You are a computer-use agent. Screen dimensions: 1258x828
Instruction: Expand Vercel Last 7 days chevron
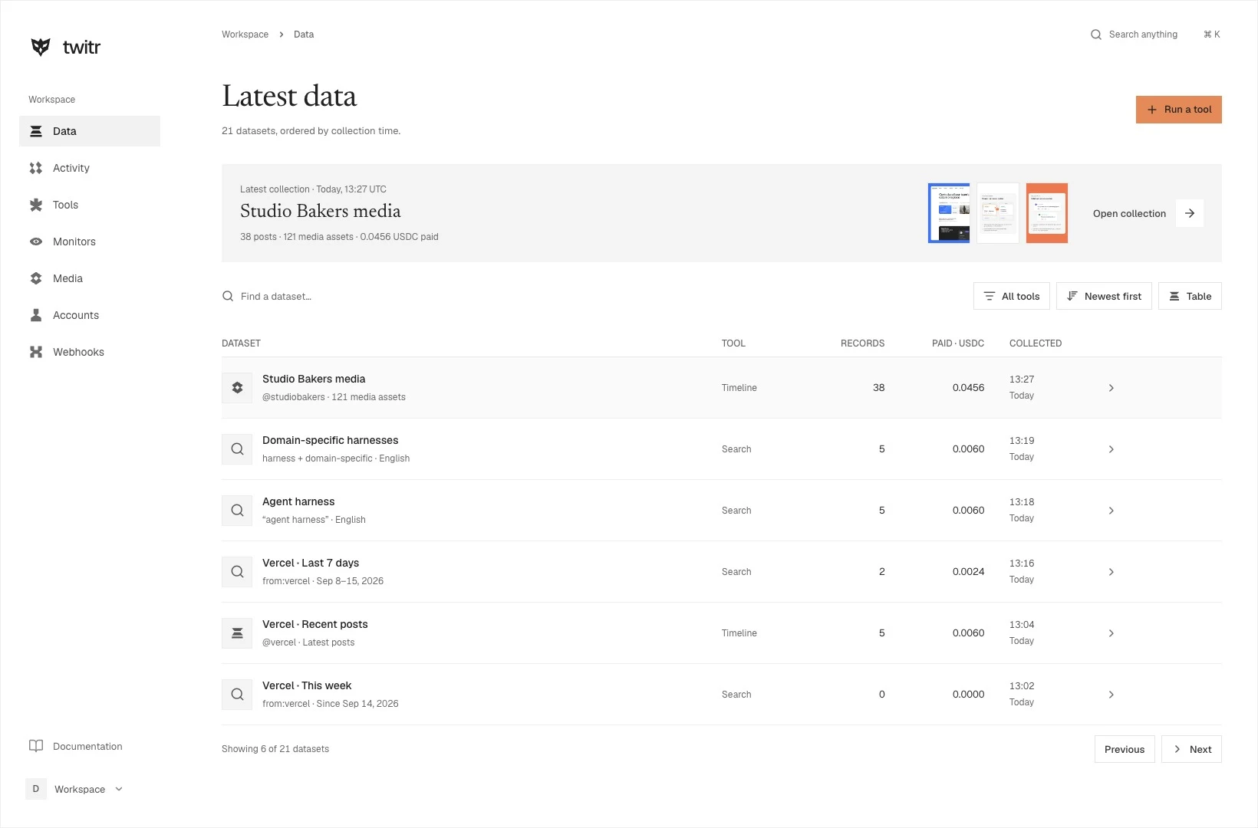point(1111,572)
